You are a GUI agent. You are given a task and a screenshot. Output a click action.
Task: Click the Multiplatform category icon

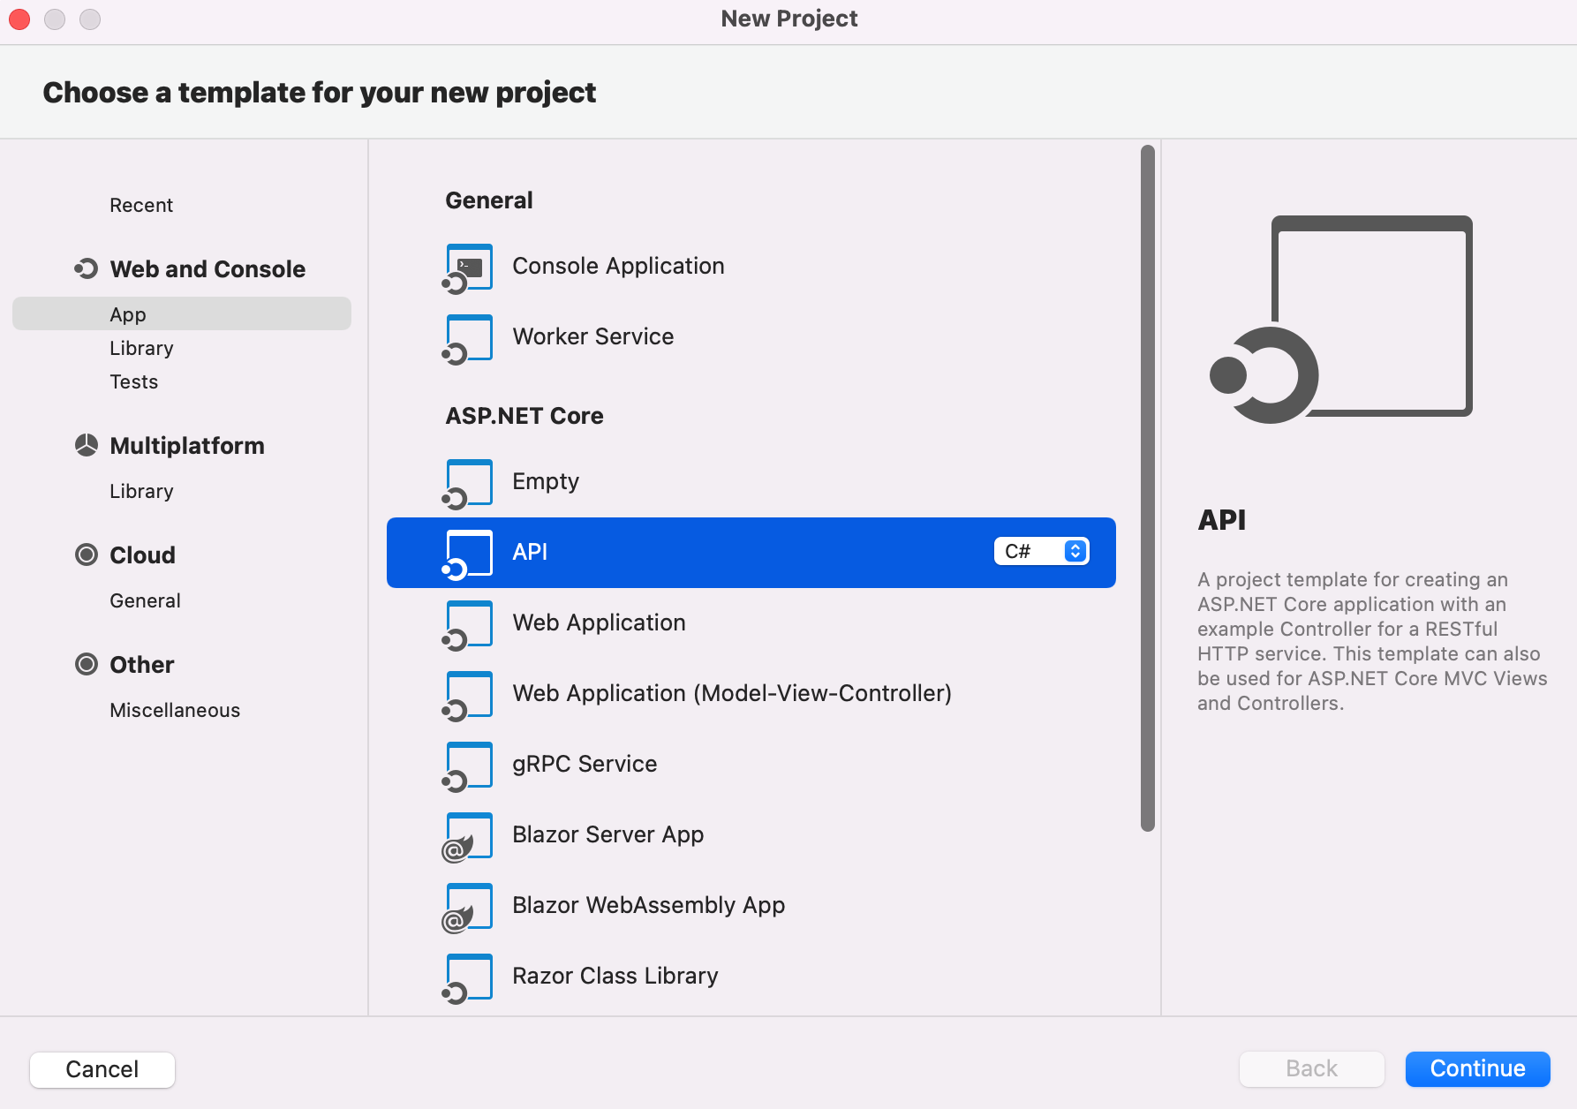click(87, 445)
